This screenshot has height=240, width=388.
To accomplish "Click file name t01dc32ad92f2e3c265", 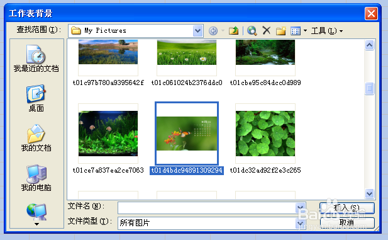I will click(x=265, y=170).
